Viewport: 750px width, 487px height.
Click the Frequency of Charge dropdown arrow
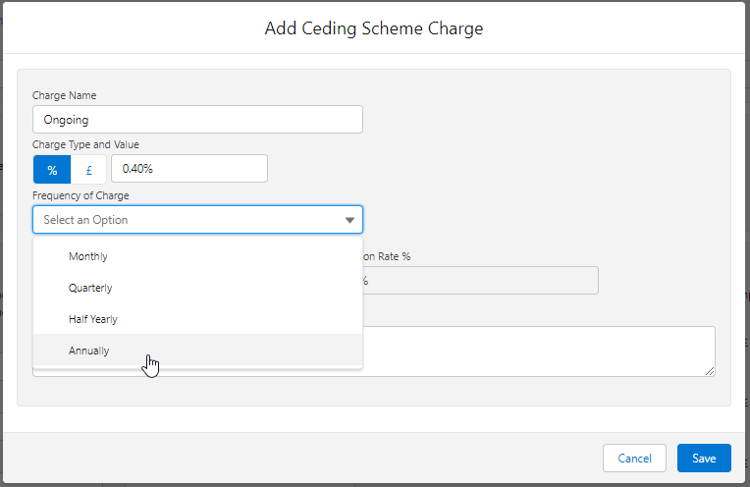[x=349, y=220]
